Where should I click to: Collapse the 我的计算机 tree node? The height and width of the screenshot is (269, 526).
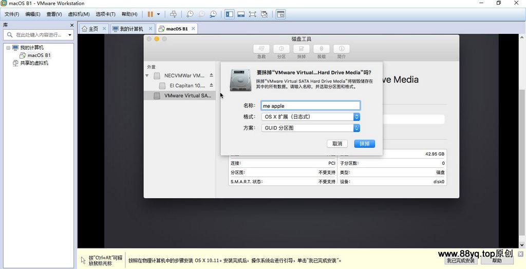click(x=8, y=48)
